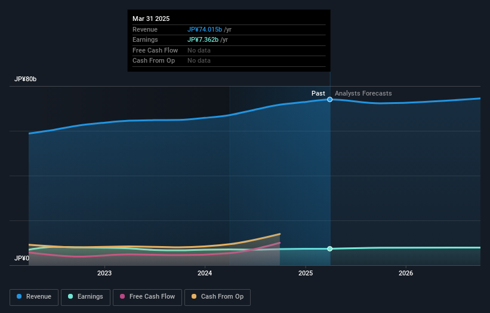The image size is (490, 313).
Task: Select the earnings data point marker at Mar 2025
Action: pos(329,248)
